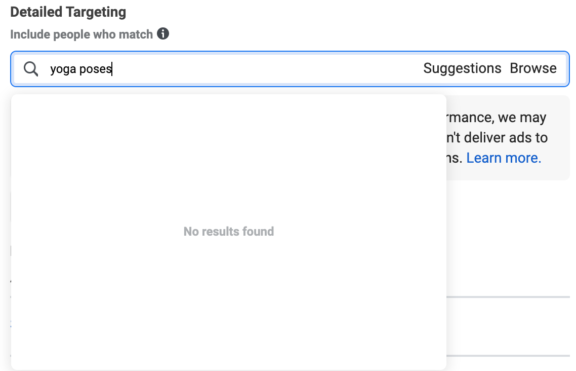The height and width of the screenshot is (371, 576).
Task: Click the upper horizontal divider line at right
Action: [x=508, y=296]
